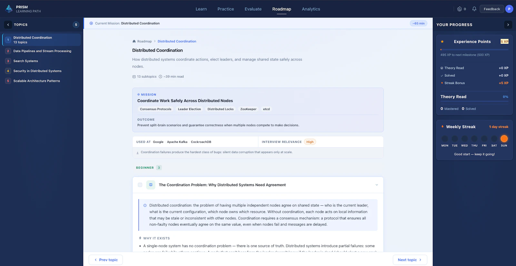516x266 pixels.
Task: Click the Feedback button
Action: (x=491, y=9)
